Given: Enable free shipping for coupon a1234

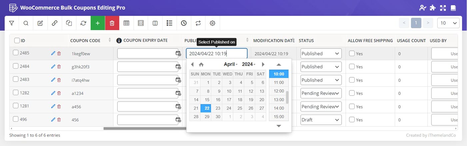Looking at the screenshot, I should pyautogui.click(x=352, y=93).
